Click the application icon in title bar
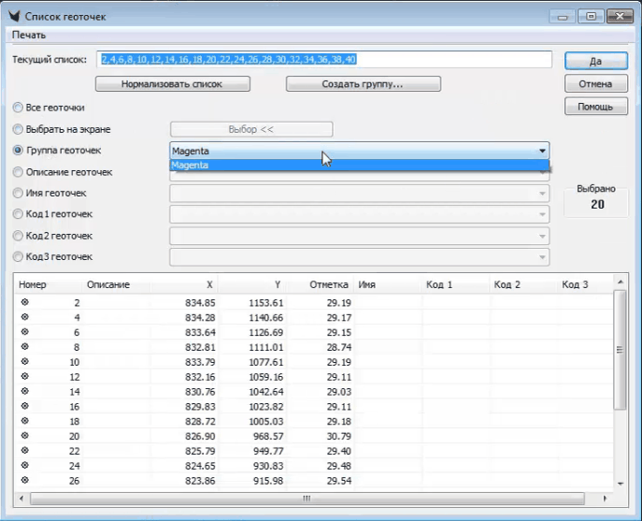 (13, 15)
